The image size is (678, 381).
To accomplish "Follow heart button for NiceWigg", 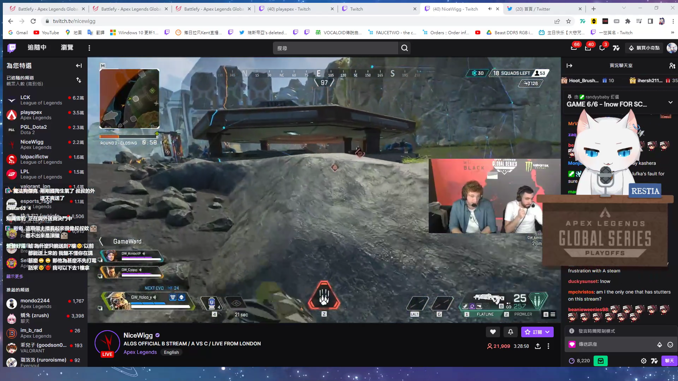I will pyautogui.click(x=493, y=332).
